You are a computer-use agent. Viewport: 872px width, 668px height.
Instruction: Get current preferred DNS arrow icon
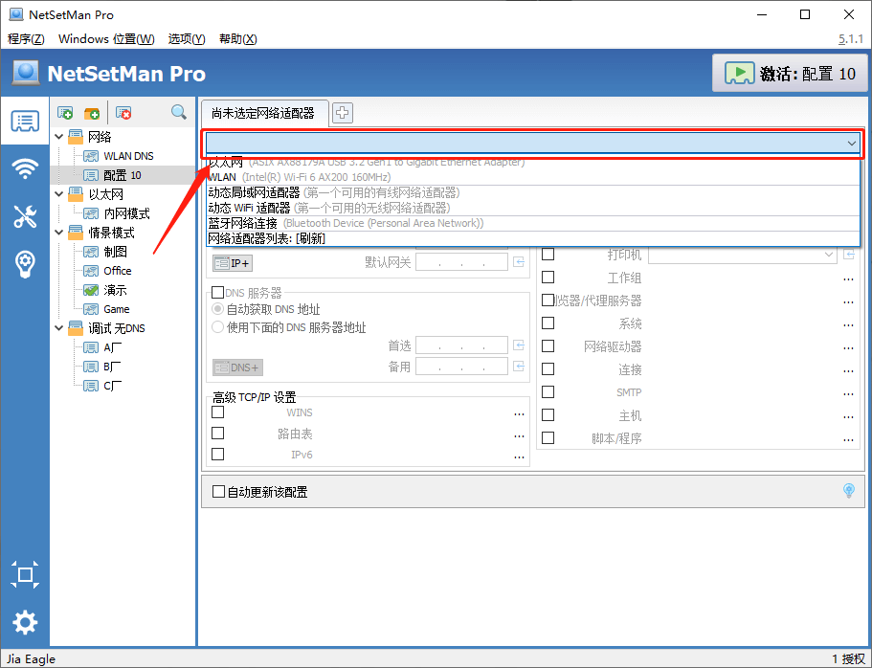pyautogui.click(x=519, y=345)
